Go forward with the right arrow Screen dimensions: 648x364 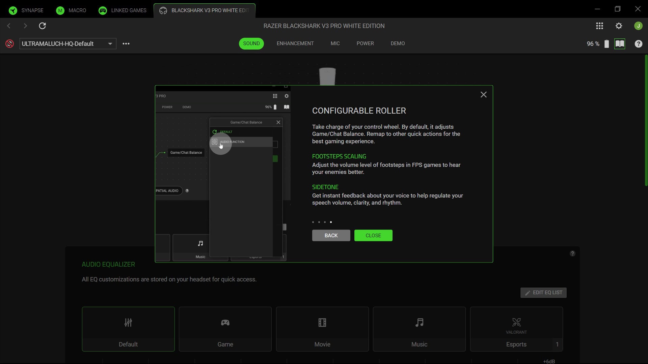(x=25, y=26)
